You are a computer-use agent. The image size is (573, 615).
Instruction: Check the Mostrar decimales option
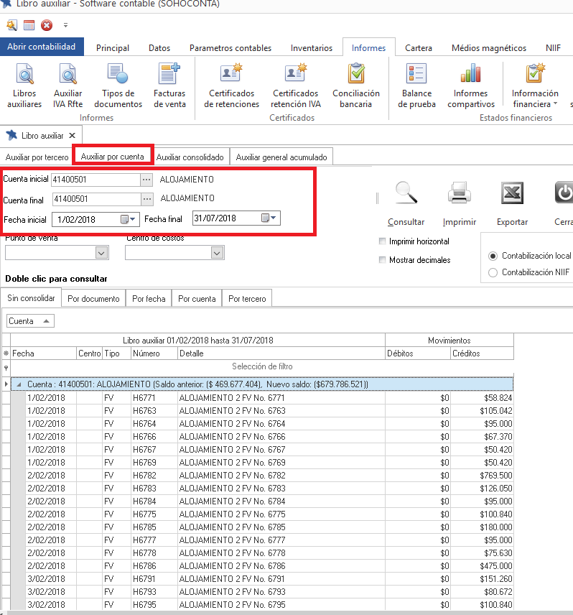click(x=383, y=260)
